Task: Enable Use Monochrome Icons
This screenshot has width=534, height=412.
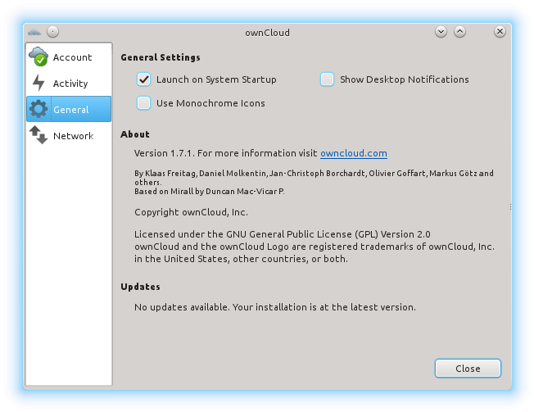Action: tap(143, 103)
